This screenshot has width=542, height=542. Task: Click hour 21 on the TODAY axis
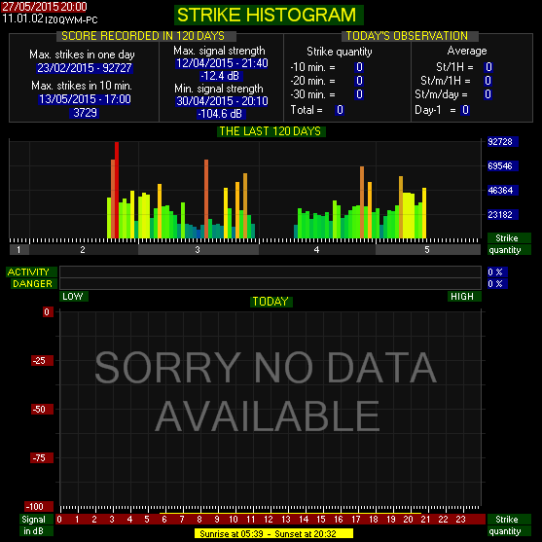425,520
